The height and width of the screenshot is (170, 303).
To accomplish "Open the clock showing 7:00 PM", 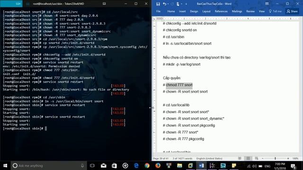I will pyautogui.click(x=280, y=166).
